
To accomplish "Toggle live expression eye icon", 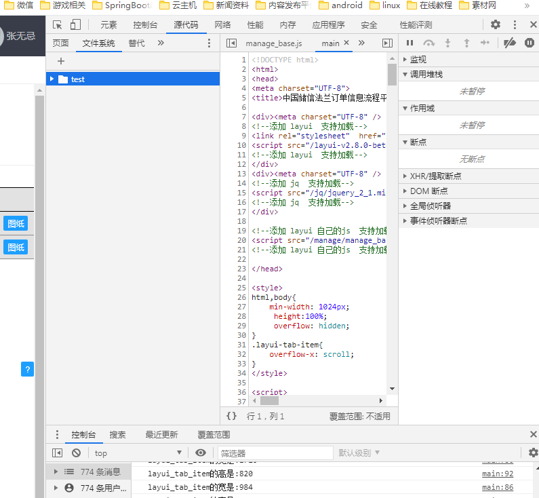I will [201, 453].
